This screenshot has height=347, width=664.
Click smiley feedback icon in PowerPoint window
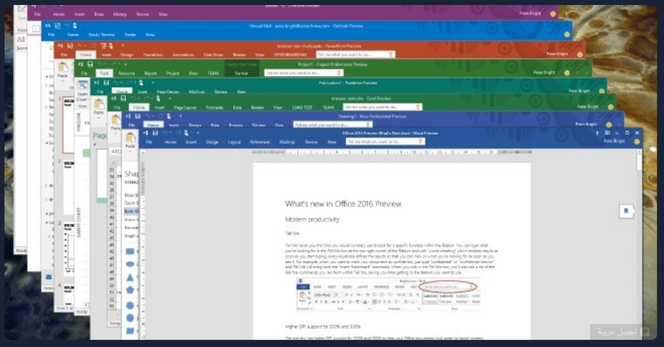pyautogui.click(x=580, y=55)
